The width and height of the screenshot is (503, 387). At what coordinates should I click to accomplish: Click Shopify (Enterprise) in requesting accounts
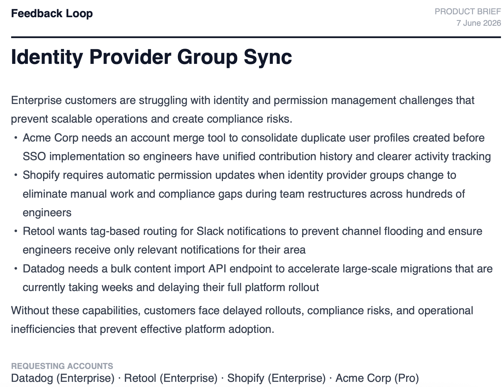pos(276,378)
